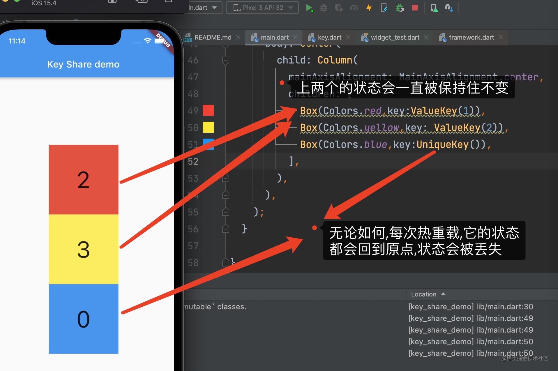Toggle fold marker at line 54
The image size is (558, 371).
click(226, 195)
